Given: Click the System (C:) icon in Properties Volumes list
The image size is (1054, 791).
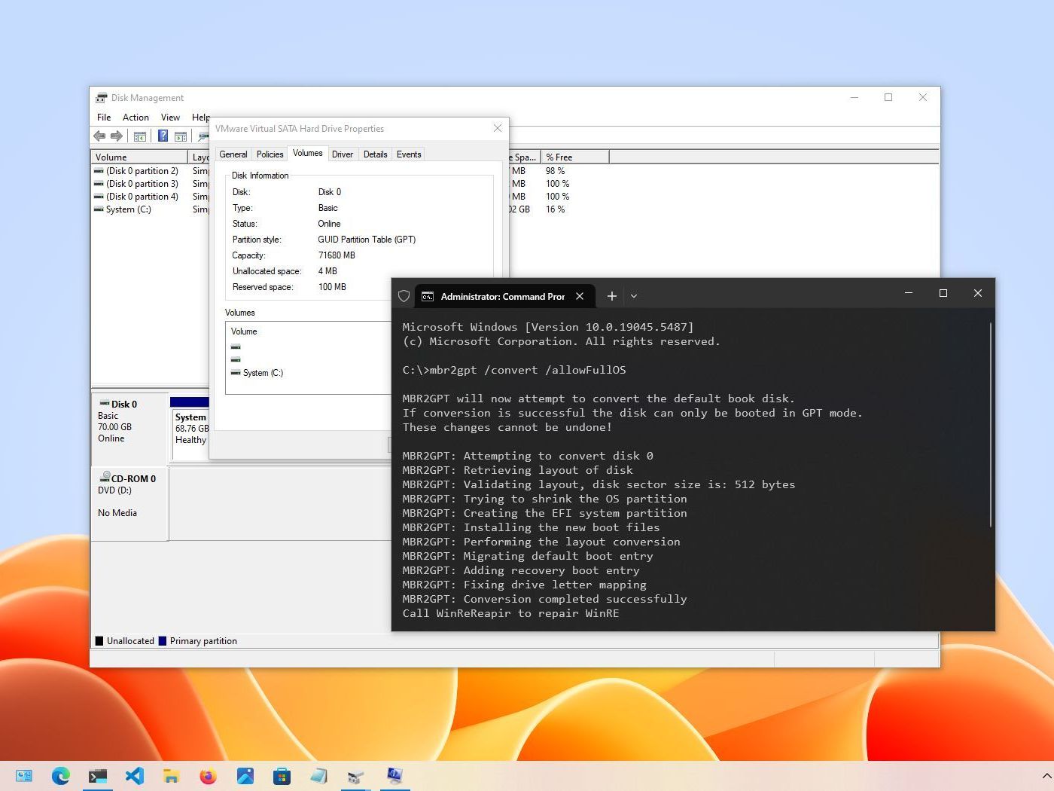Looking at the screenshot, I should click(236, 373).
